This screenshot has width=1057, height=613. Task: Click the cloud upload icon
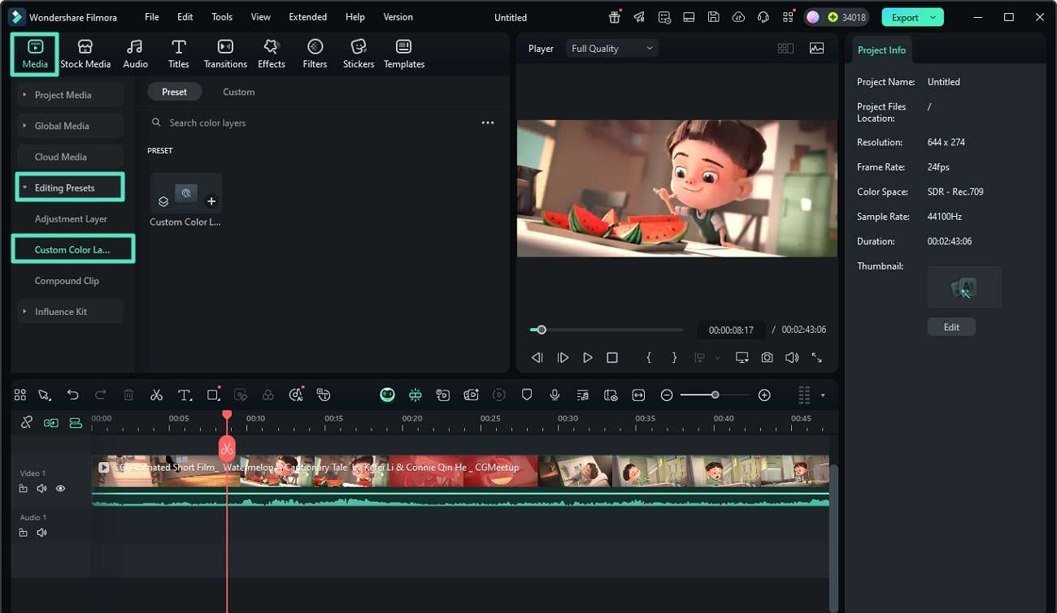(x=738, y=17)
